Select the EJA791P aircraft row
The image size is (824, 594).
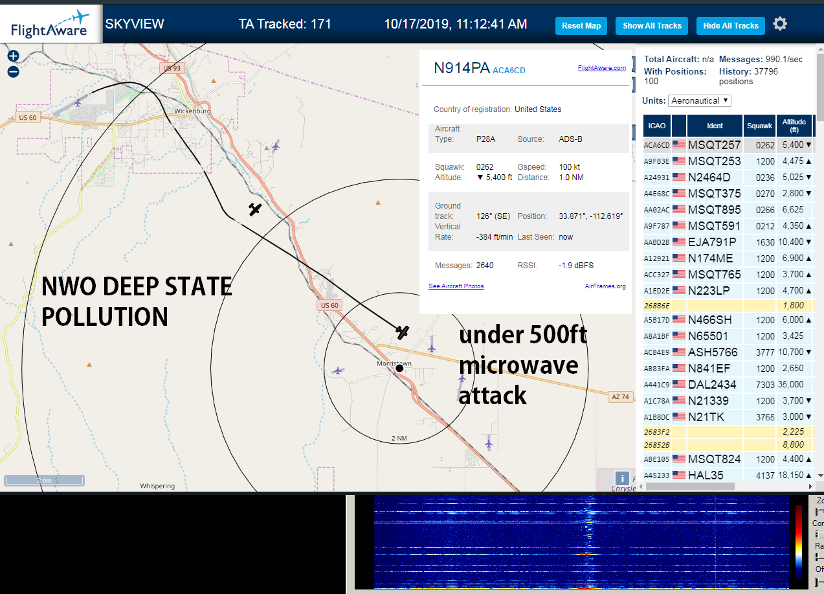pyautogui.click(x=728, y=242)
